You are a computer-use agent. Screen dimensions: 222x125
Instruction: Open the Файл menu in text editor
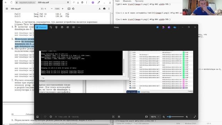[117, 1]
